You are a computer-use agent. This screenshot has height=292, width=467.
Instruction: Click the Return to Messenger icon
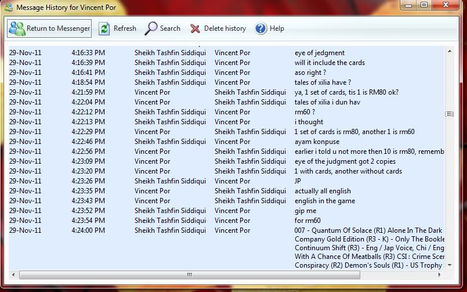tap(17, 28)
